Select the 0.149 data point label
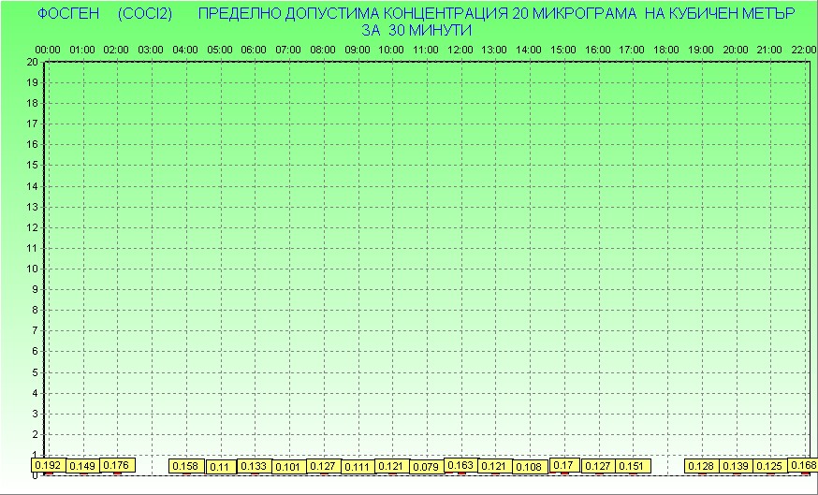This screenshot has width=818, height=495. coord(83,466)
